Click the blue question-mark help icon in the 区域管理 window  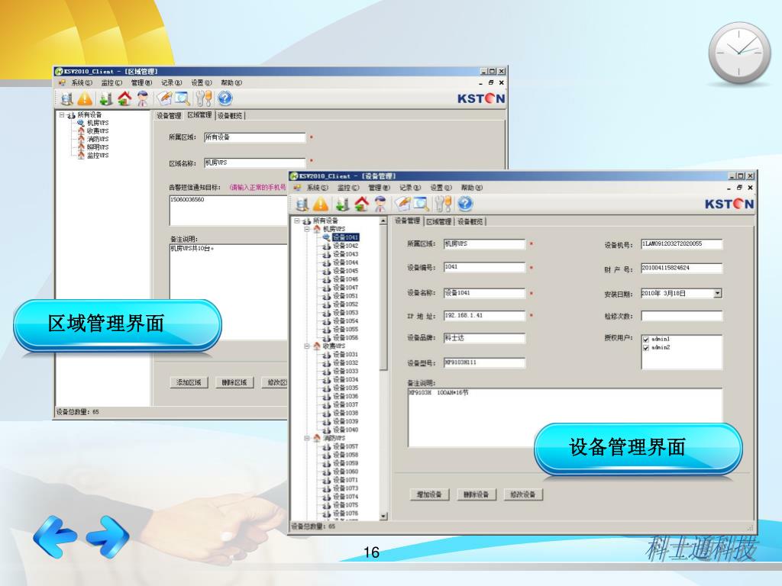[x=225, y=98]
